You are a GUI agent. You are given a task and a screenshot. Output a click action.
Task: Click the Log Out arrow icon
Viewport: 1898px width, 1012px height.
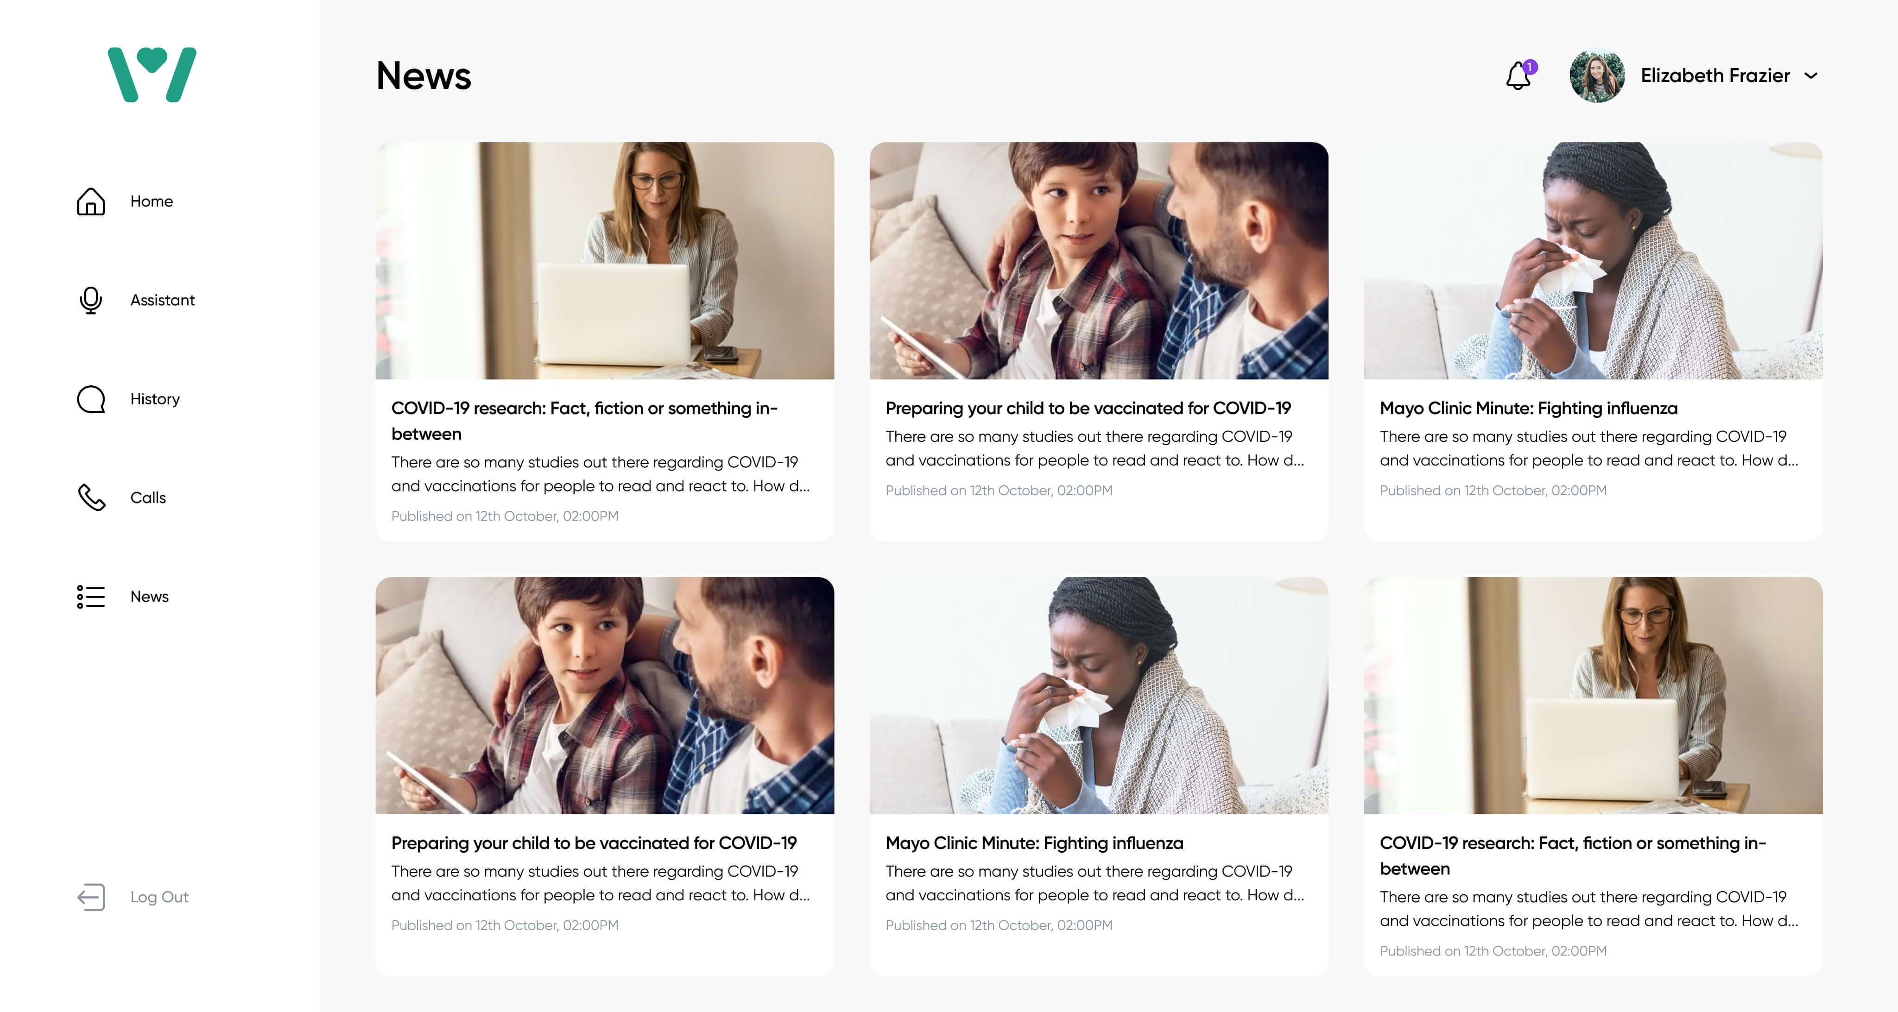click(x=91, y=897)
